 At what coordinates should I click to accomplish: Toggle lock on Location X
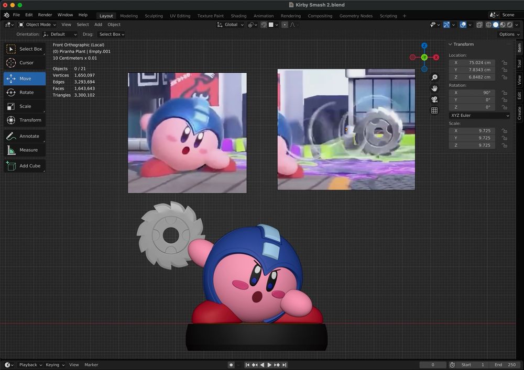(504, 63)
